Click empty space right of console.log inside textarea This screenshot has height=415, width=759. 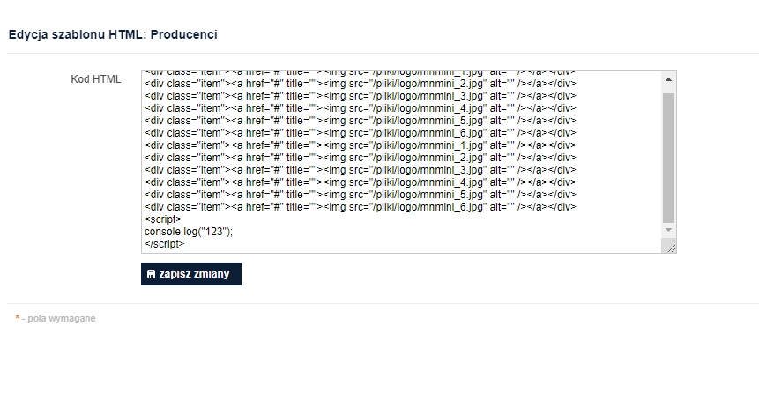[435, 232]
